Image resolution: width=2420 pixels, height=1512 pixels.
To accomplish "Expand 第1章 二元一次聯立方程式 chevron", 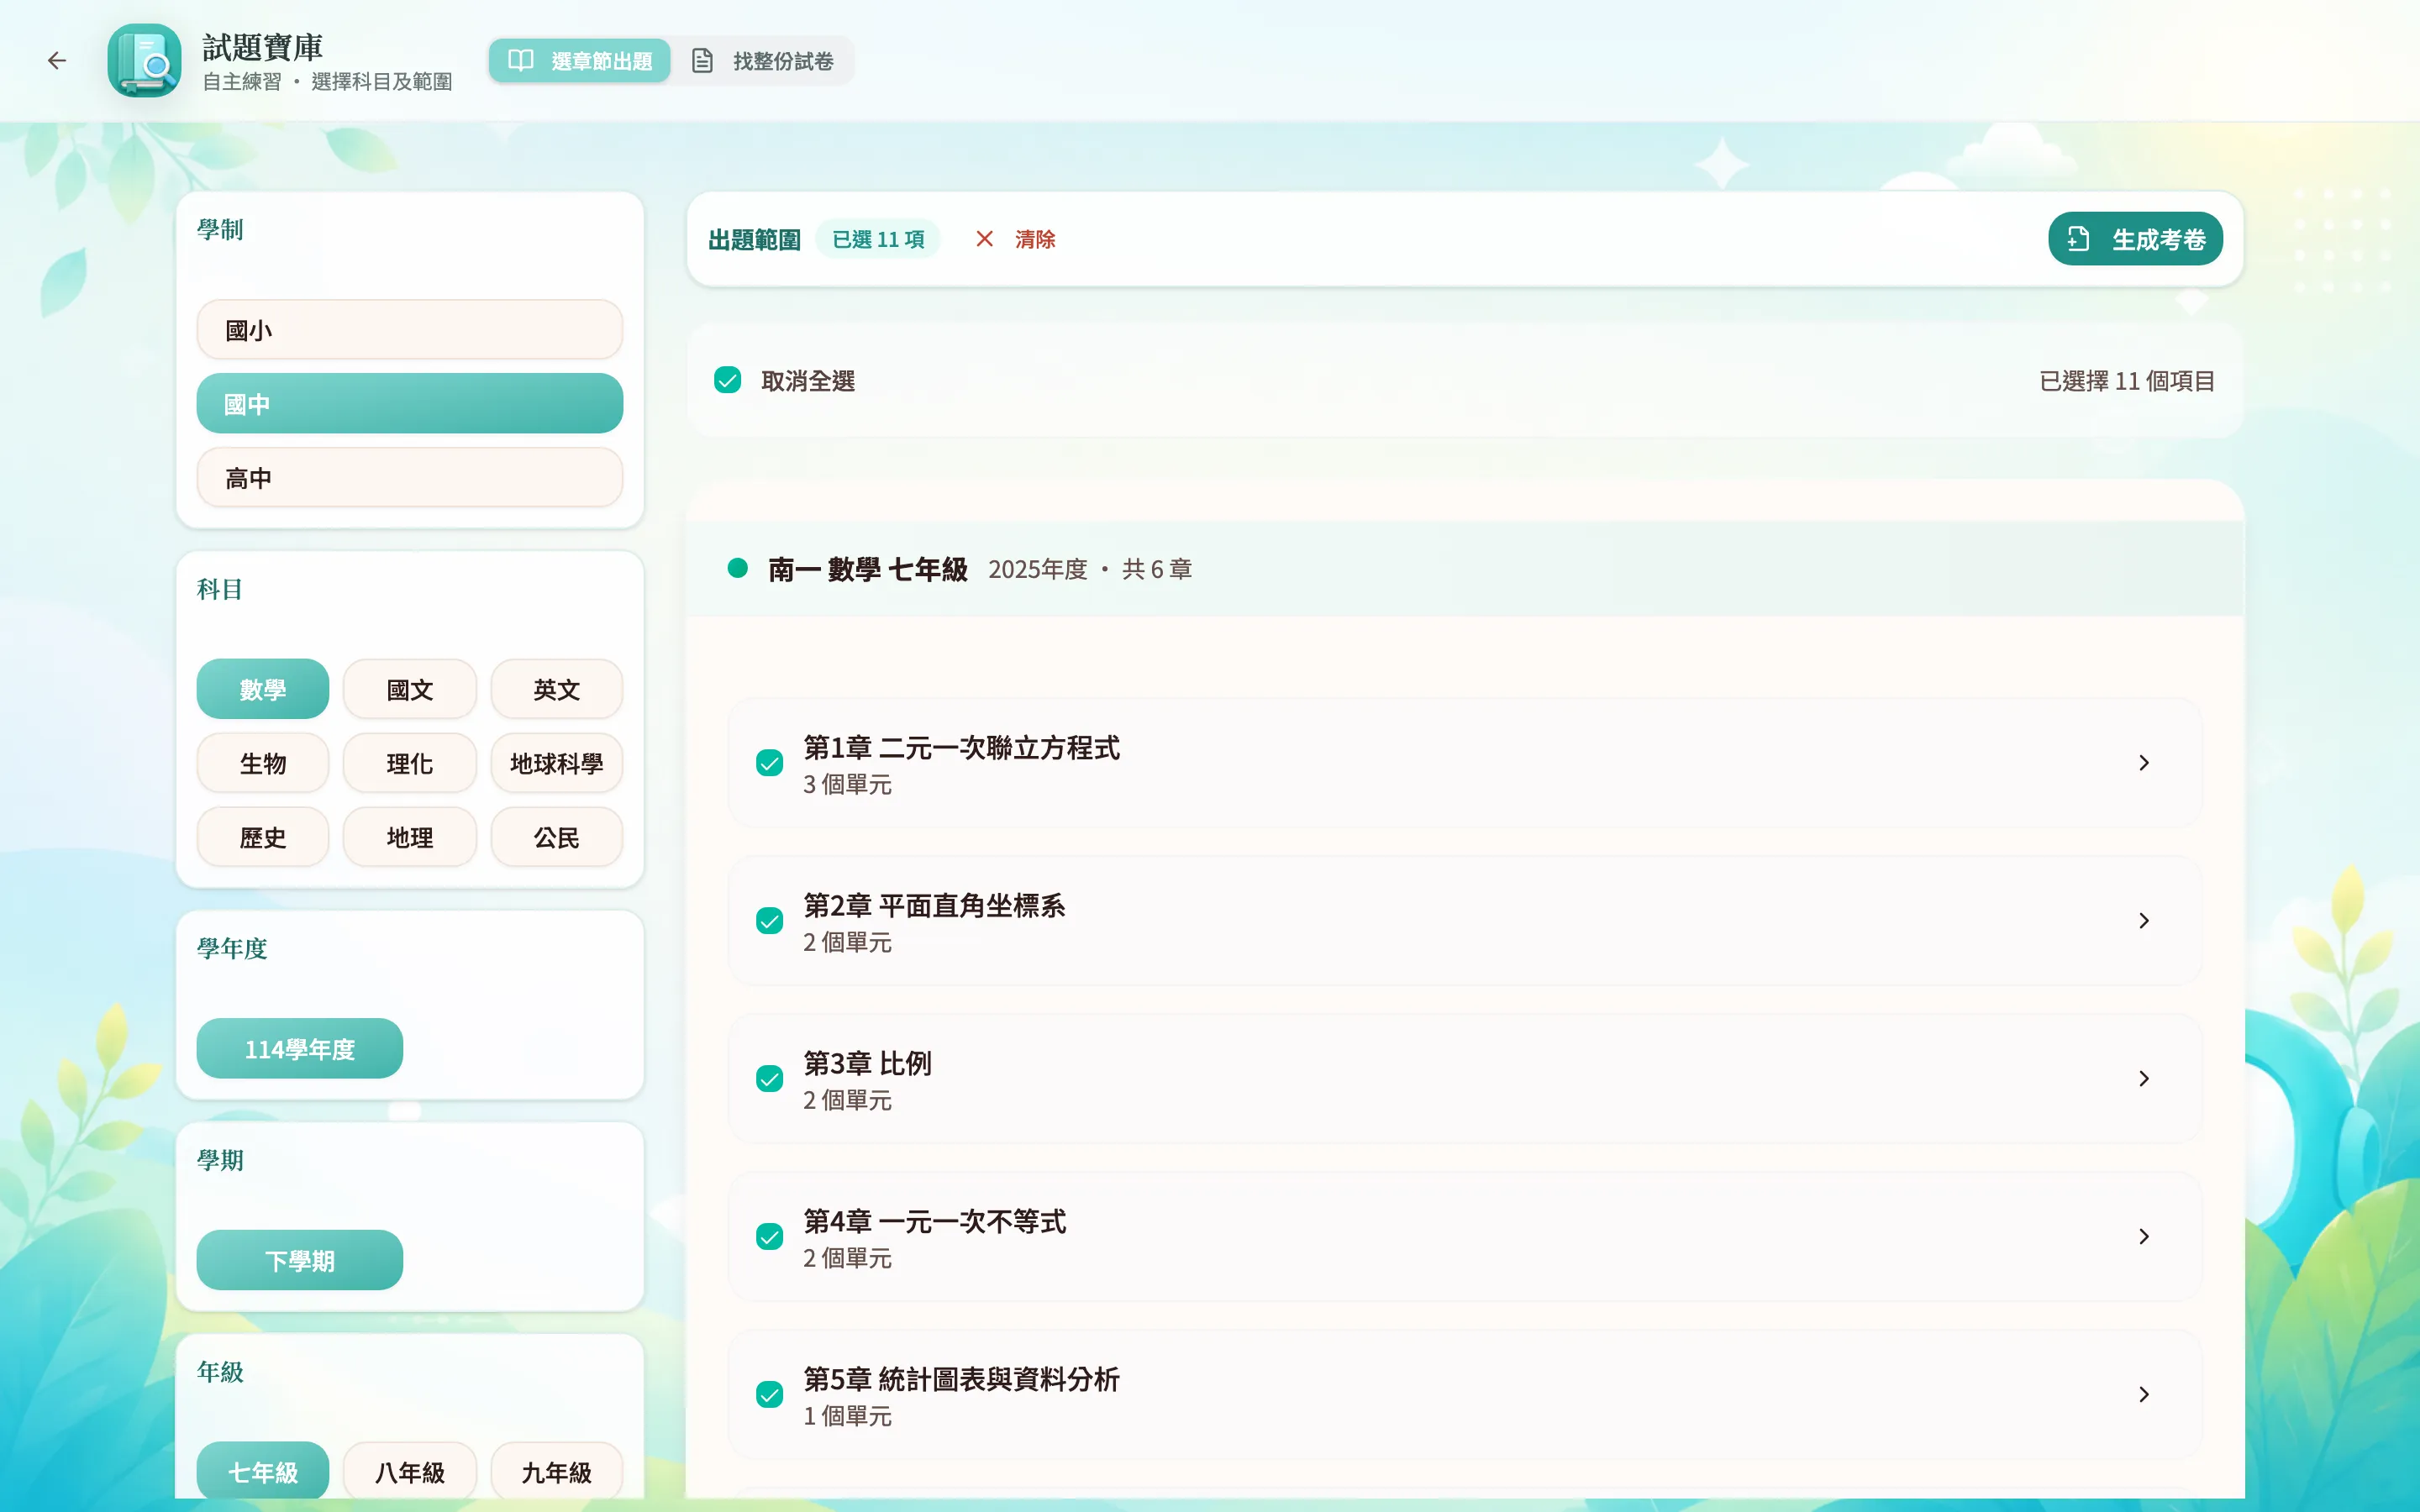I will coord(2144,763).
